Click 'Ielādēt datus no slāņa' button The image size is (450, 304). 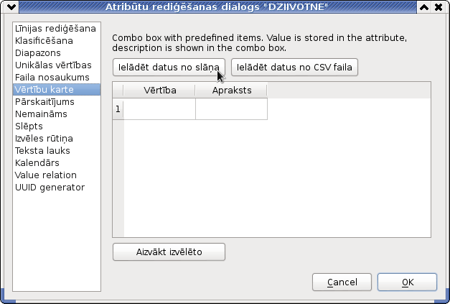[169, 68]
